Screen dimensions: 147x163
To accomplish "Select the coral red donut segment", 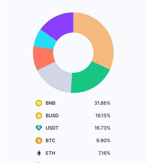I will [x=43, y=58].
